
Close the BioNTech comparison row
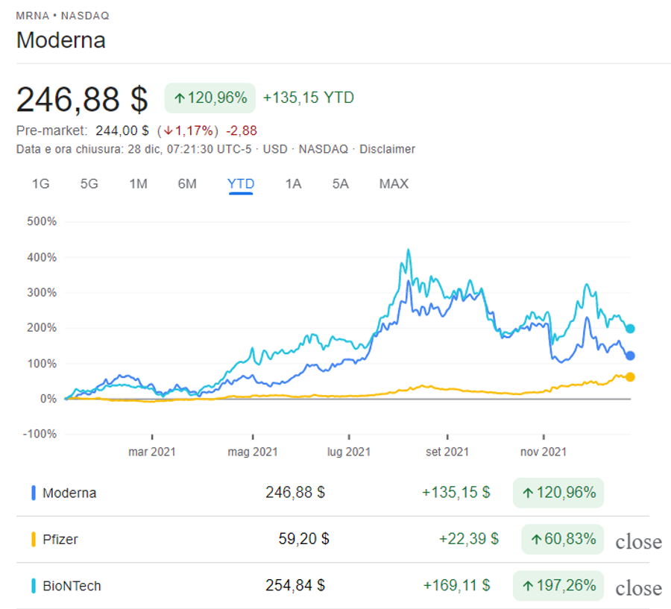pos(638,588)
